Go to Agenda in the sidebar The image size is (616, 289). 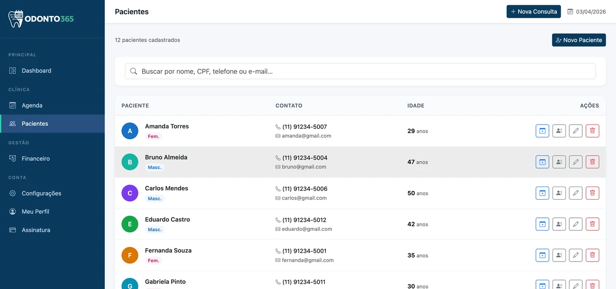pyautogui.click(x=32, y=105)
